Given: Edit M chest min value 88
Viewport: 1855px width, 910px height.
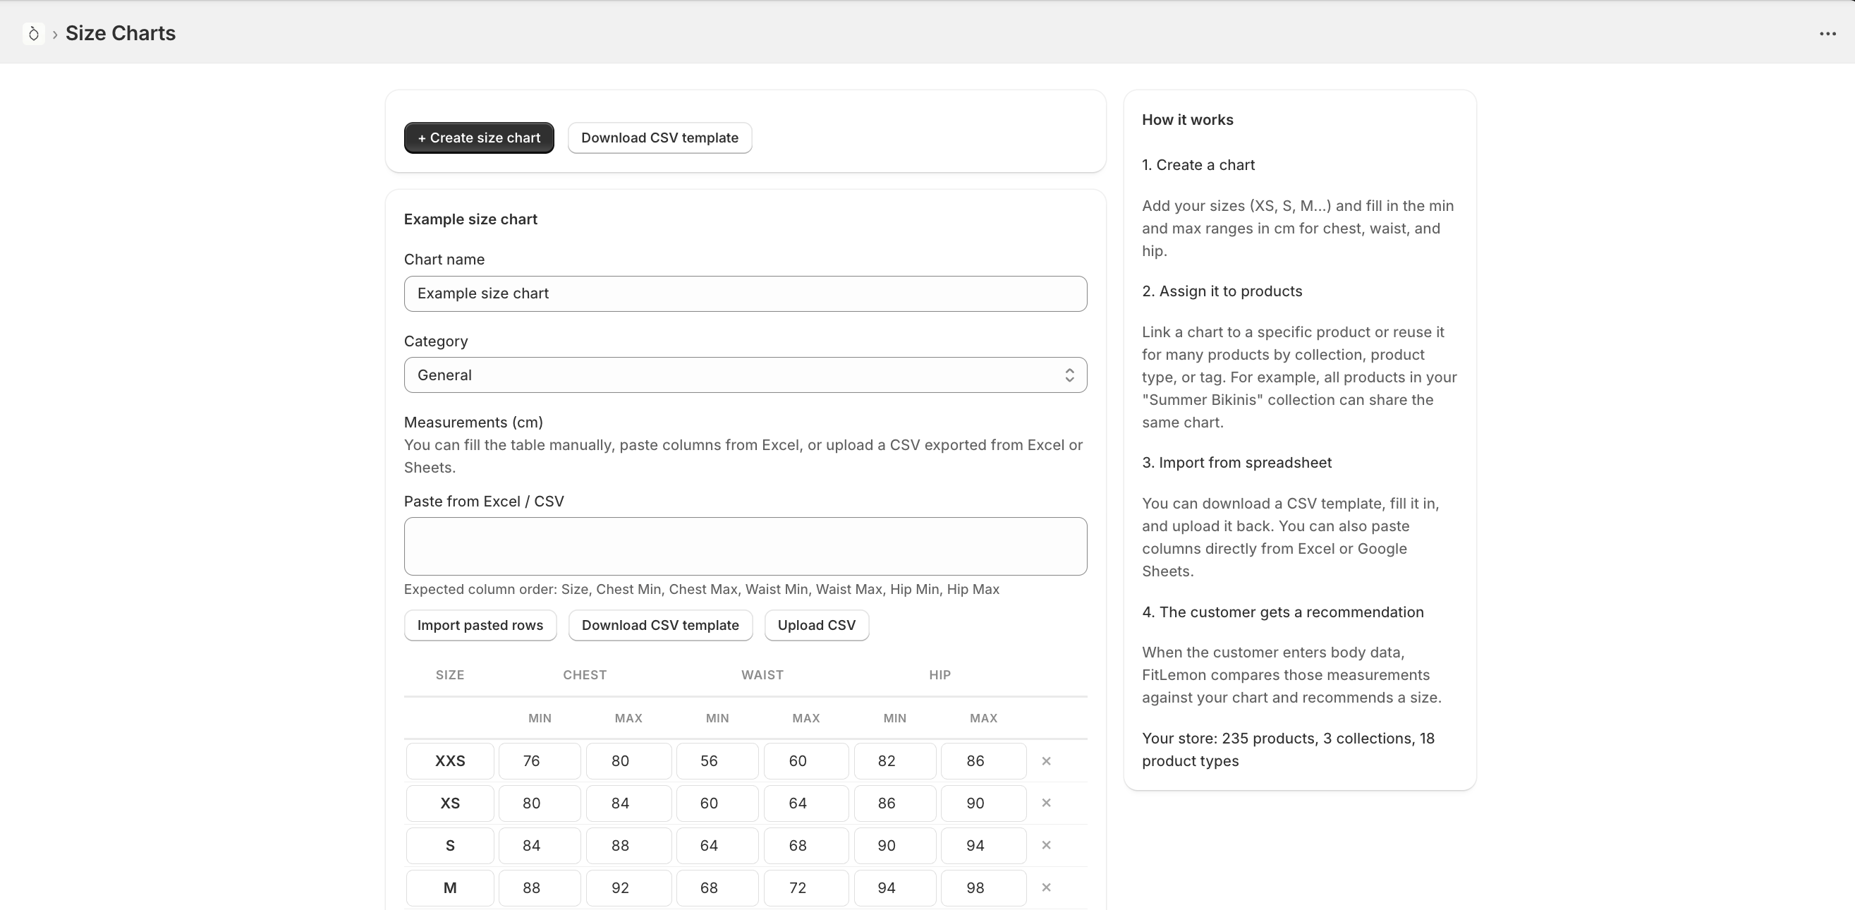Looking at the screenshot, I should click(540, 888).
